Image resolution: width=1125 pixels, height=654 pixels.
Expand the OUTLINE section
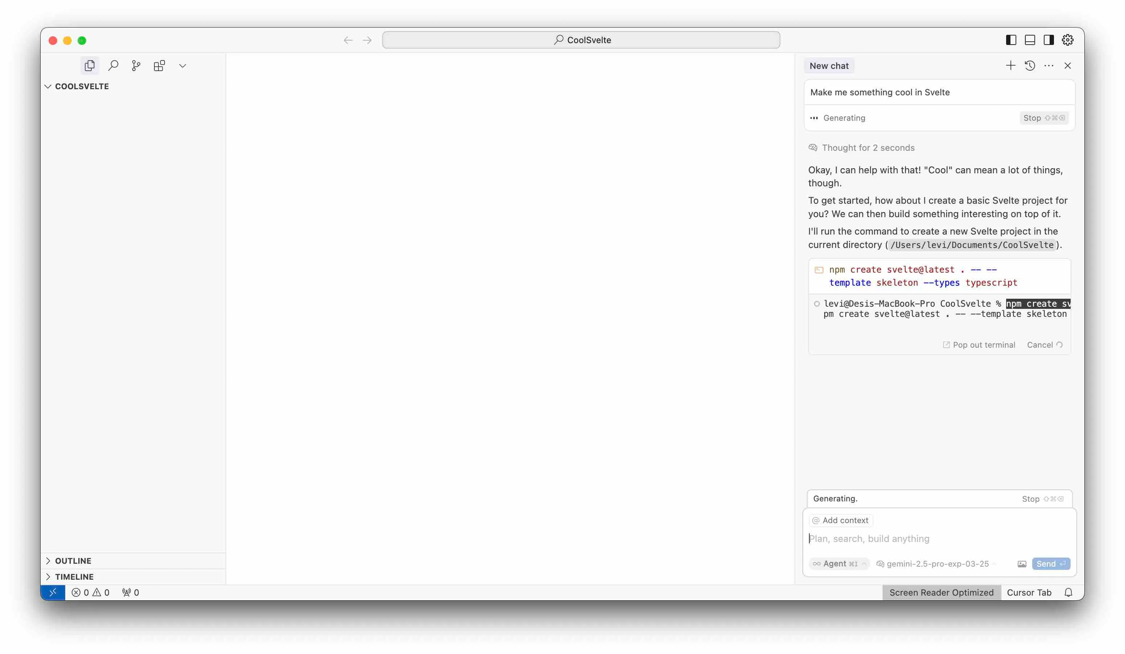point(49,561)
